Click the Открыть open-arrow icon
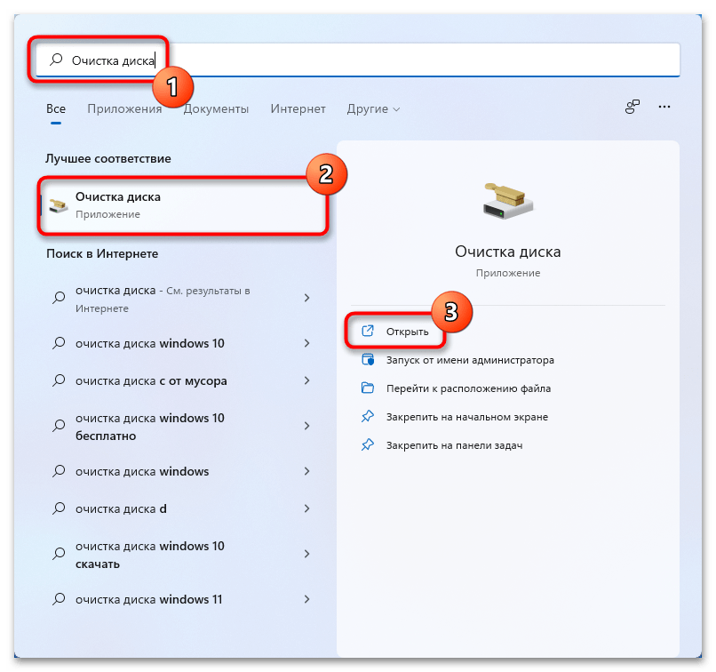Screen dimensions: 716x672 click(x=368, y=331)
